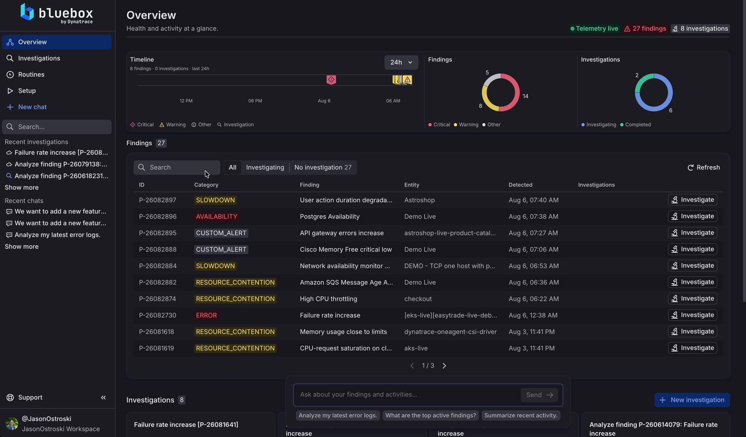746x437 pixels.
Task: Open the 24h time range dropdown
Action: tap(401, 62)
